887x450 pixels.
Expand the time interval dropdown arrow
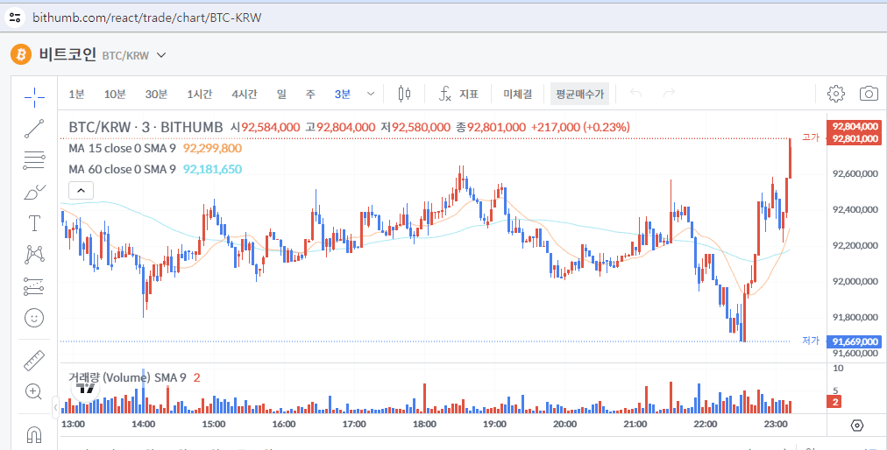point(371,94)
